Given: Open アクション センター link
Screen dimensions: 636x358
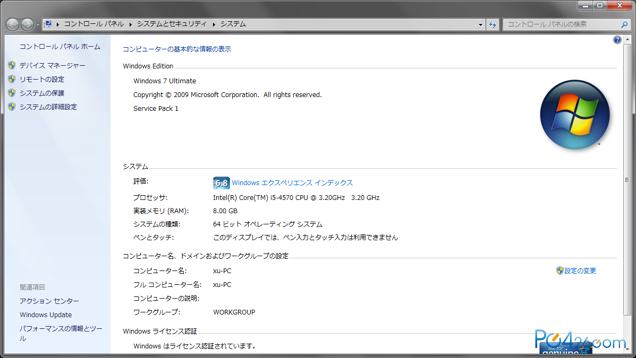Looking at the screenshot, I should pyautogui.click(x=49, y=301).
